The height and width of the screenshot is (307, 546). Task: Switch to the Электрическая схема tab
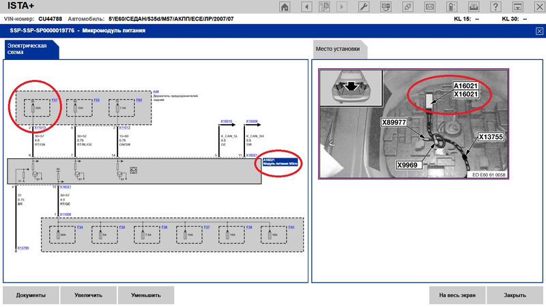(x=27, y=48)
